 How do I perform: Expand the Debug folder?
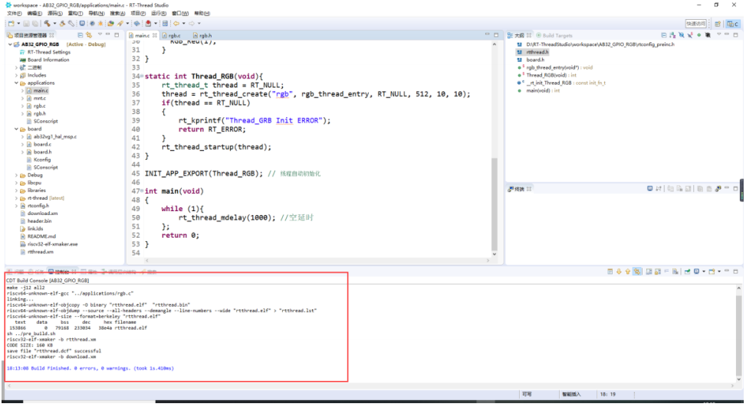[x=16, y=174]
